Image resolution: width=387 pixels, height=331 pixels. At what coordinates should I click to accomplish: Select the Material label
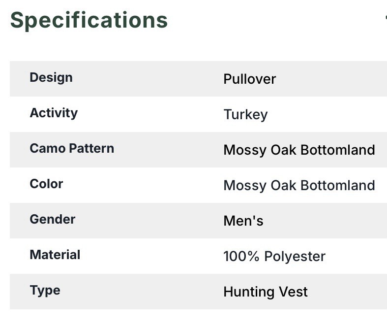tap(55, 255)
